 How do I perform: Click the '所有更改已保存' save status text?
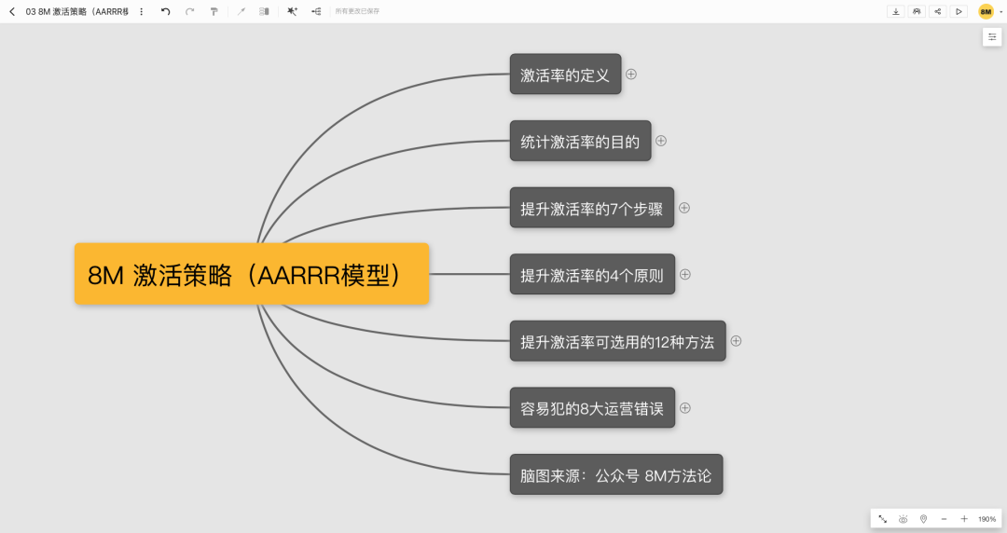pos(357,11)
